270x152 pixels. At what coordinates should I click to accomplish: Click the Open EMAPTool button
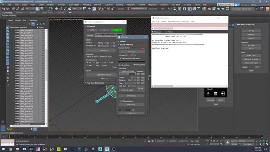click(x=104, y=75)
